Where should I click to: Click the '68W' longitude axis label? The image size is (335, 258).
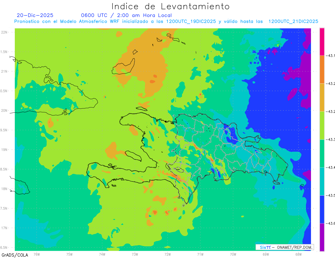(298, 254)
